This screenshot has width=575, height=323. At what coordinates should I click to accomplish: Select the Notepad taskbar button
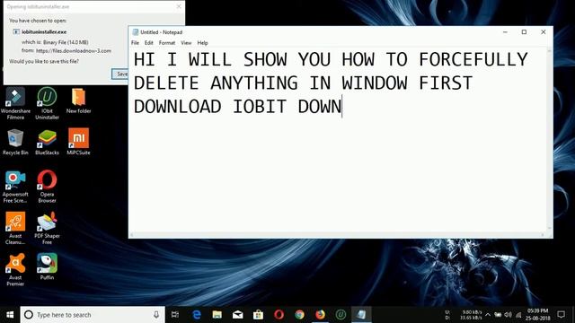pyautogui.click(x=361, y=315)
